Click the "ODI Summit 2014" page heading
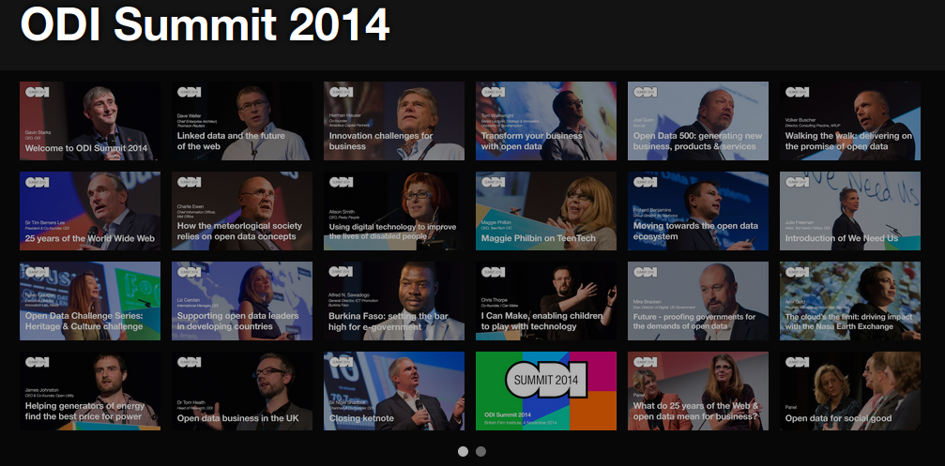 coord(205,24)
